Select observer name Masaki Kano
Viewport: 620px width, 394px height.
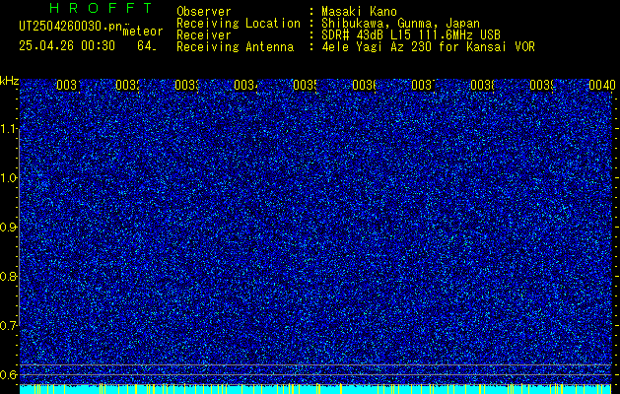click(x=359, y=11)
